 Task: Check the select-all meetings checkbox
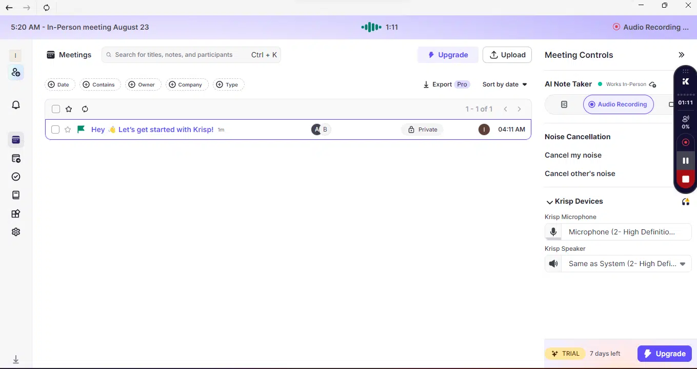56,109
